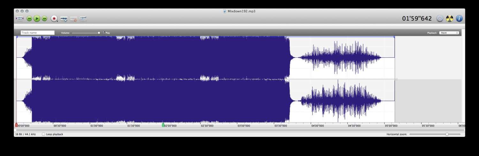Open the Record button's dropdown arrow

(57, 21)
